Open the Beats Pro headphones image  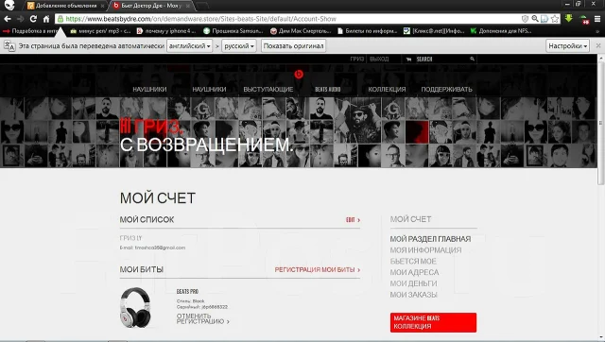point(135,307)
